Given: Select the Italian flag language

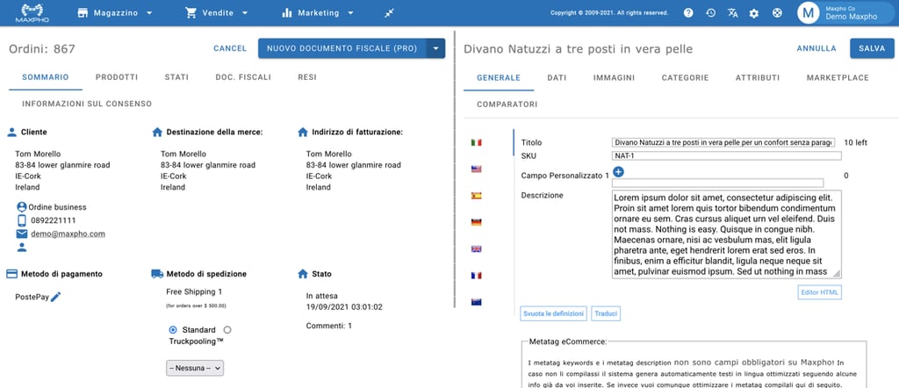Looking at the screenshot, I should [476, 142].
